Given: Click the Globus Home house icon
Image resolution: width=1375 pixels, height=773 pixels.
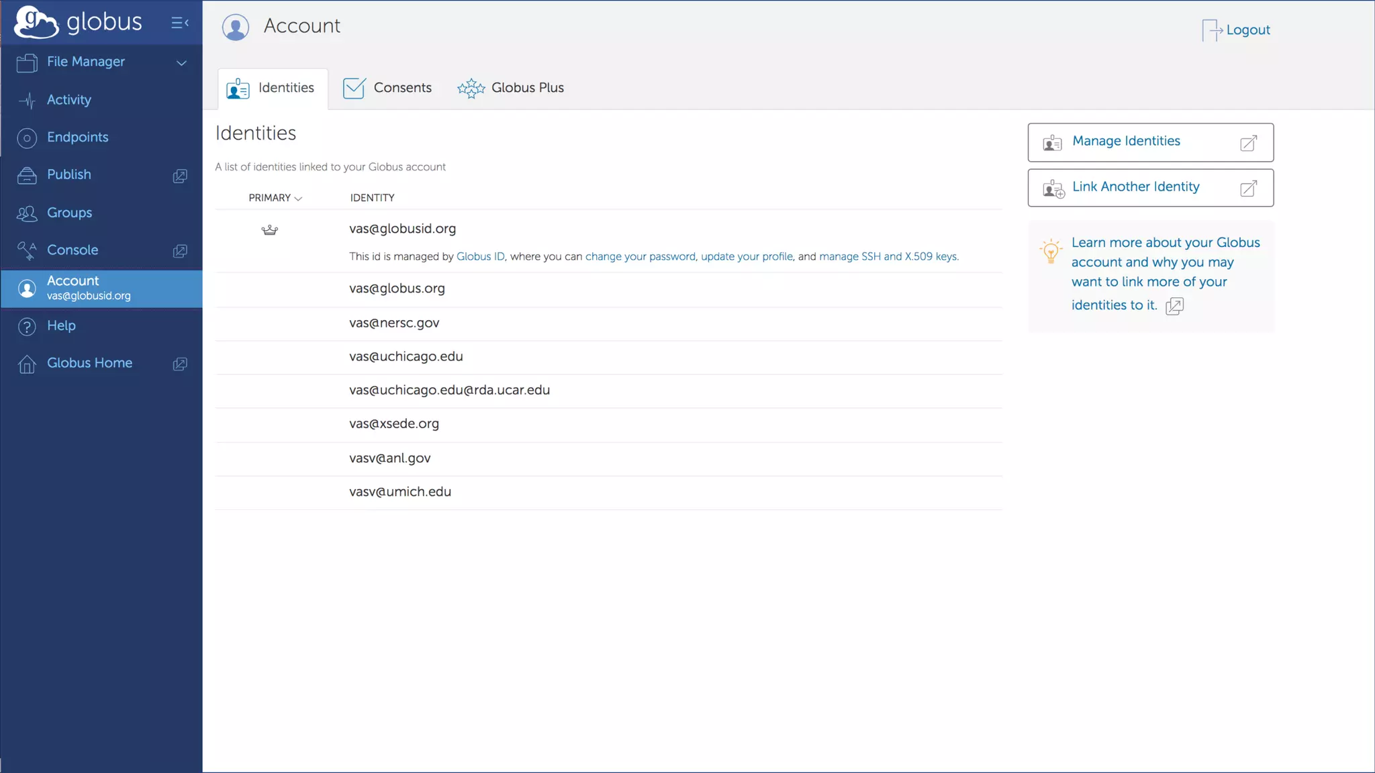Looking at the screenshot, I should tap(27, 363).
